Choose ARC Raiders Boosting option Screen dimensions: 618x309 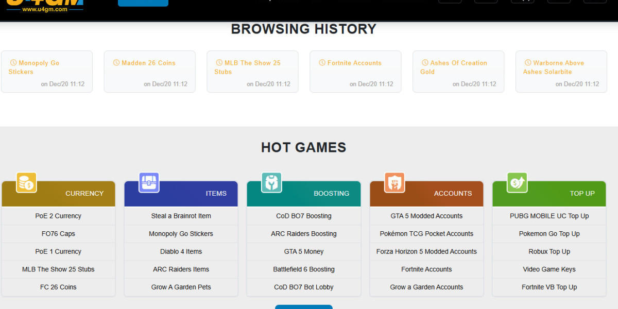click(x=303, y=234)
